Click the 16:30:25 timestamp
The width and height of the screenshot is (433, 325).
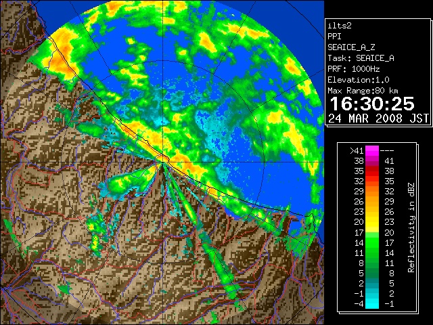(372, 104)
